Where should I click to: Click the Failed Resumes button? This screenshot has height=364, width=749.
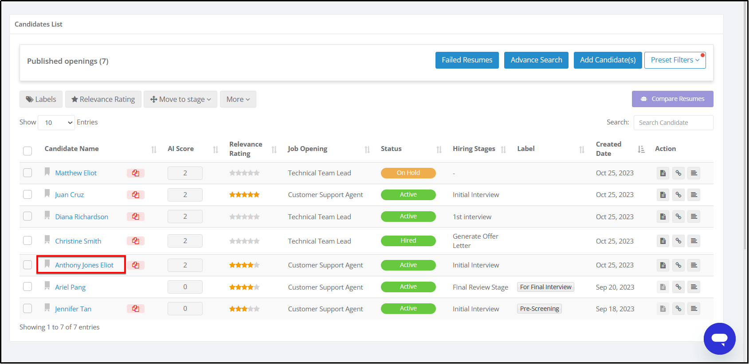(467, 60)
